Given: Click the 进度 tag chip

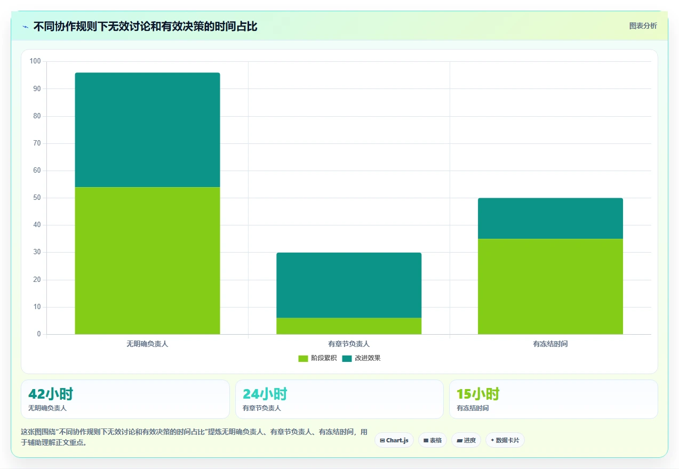Looking at the screenshot, I should (x=466, y=440).
